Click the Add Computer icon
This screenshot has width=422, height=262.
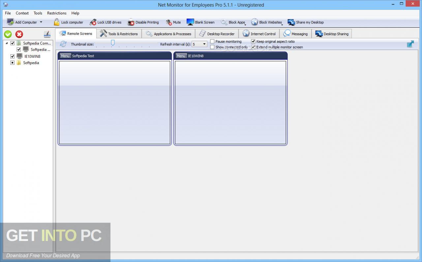pyautogui.click(x=10, y=22)
